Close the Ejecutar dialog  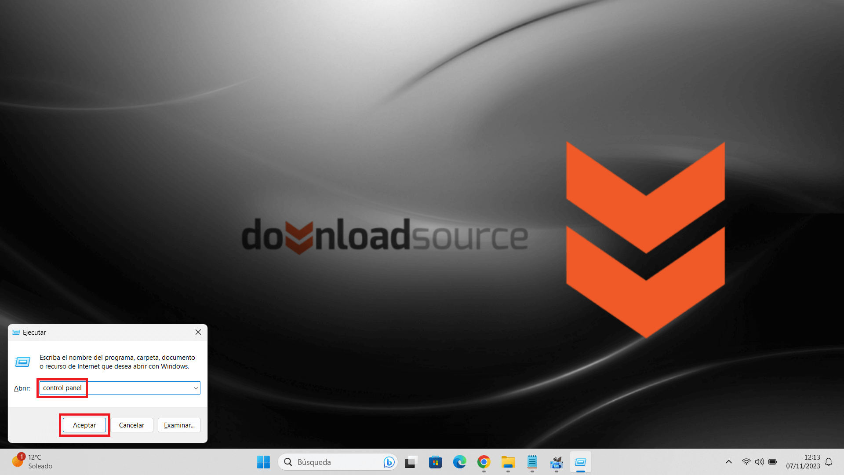tap(198, 332)
